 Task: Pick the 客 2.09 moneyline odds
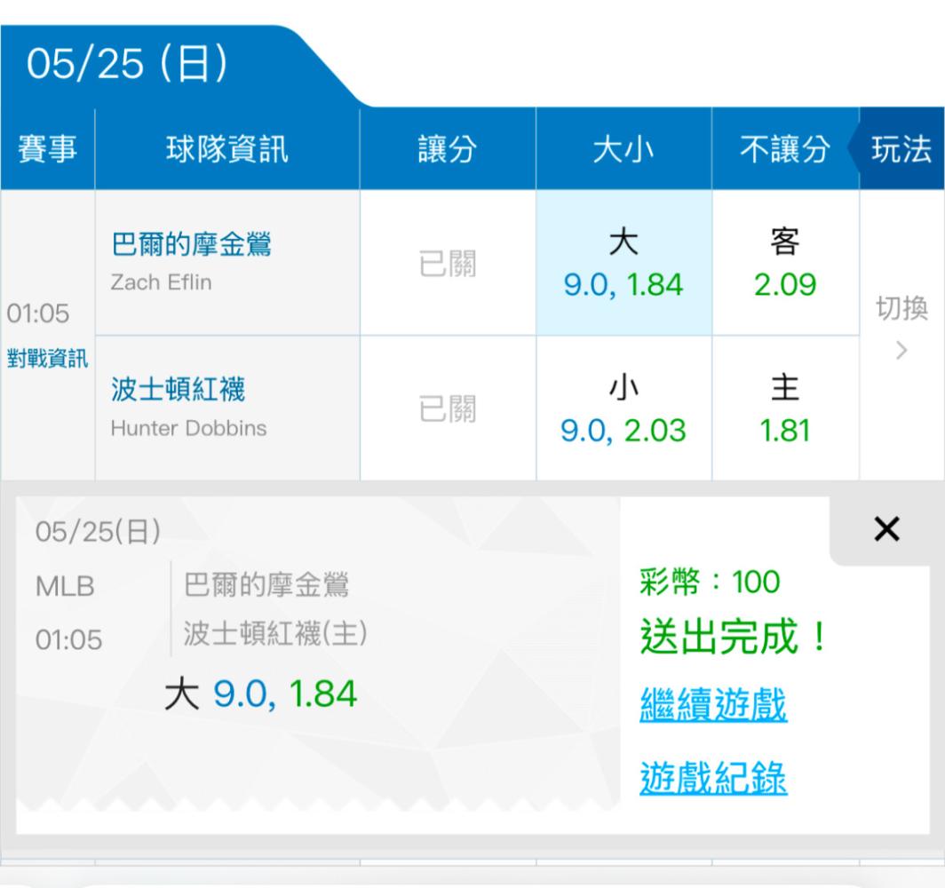[785, 263]
